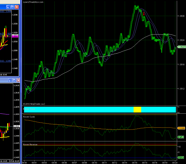Click the orange 113.64 value tag
This screenshot has height=164, width=186.
[181, 128]
